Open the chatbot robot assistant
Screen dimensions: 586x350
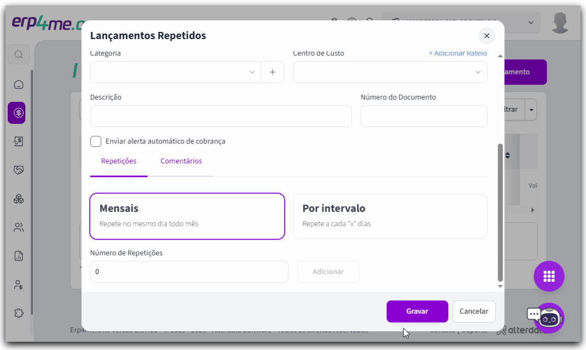click(549, 318)
